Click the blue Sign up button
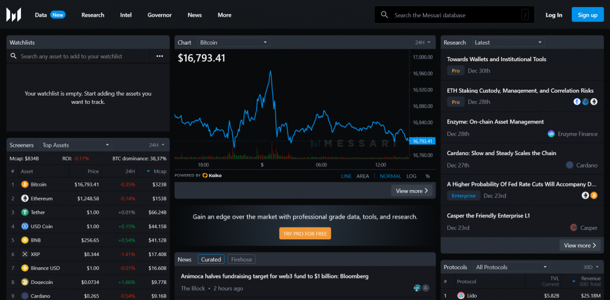Image resolution: width=610 pixels, height=300 pixels. click(587, 15)
